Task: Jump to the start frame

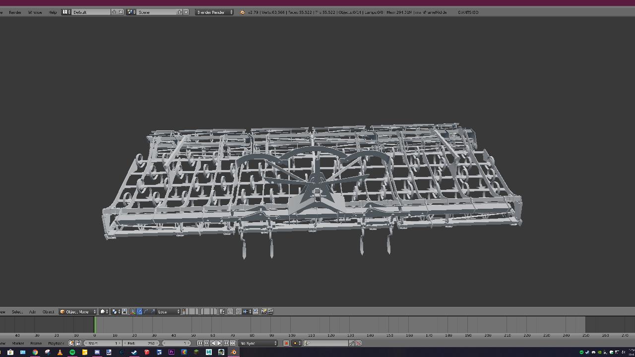Action: pos(200,343)
